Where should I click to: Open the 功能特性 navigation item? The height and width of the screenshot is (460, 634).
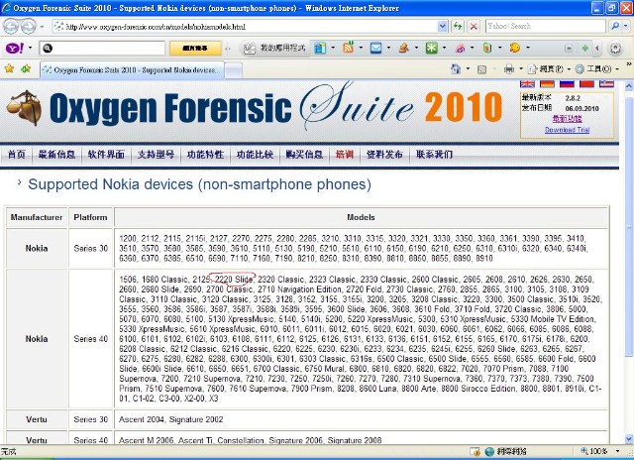pos(205,154)
